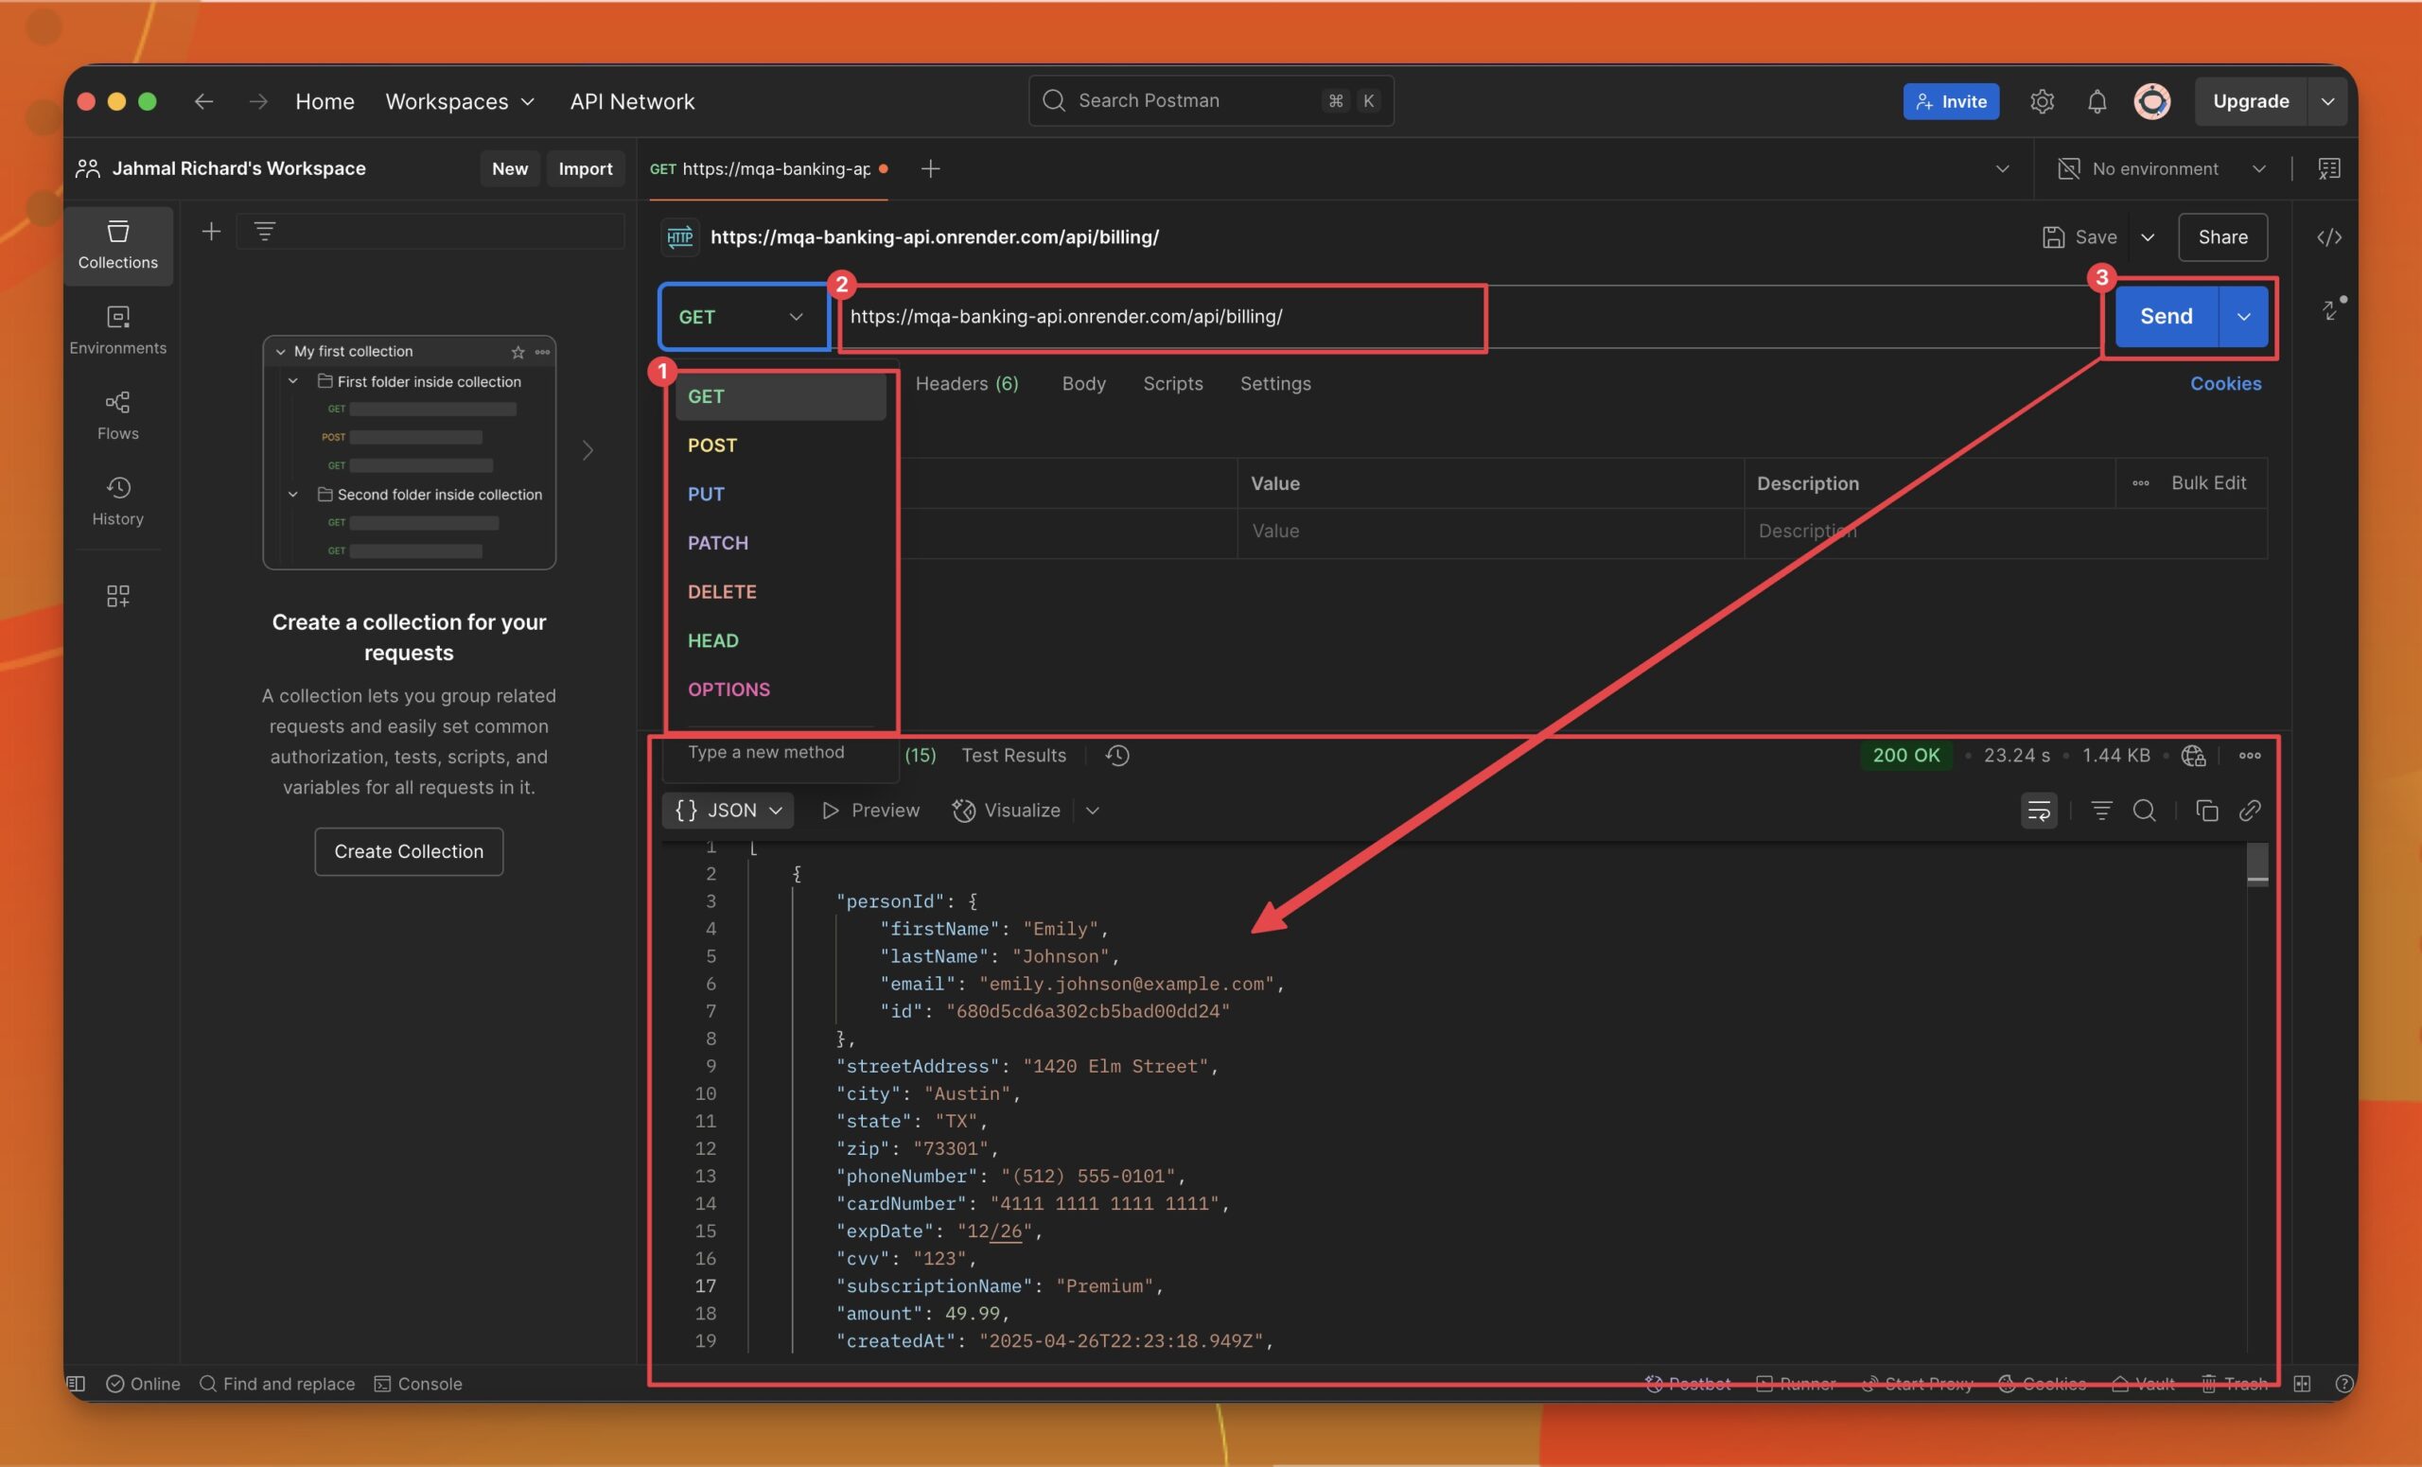Toggle word wrap in response viewer
This screenshot has width=2422, height=1467.
(x=2039, y=811)
